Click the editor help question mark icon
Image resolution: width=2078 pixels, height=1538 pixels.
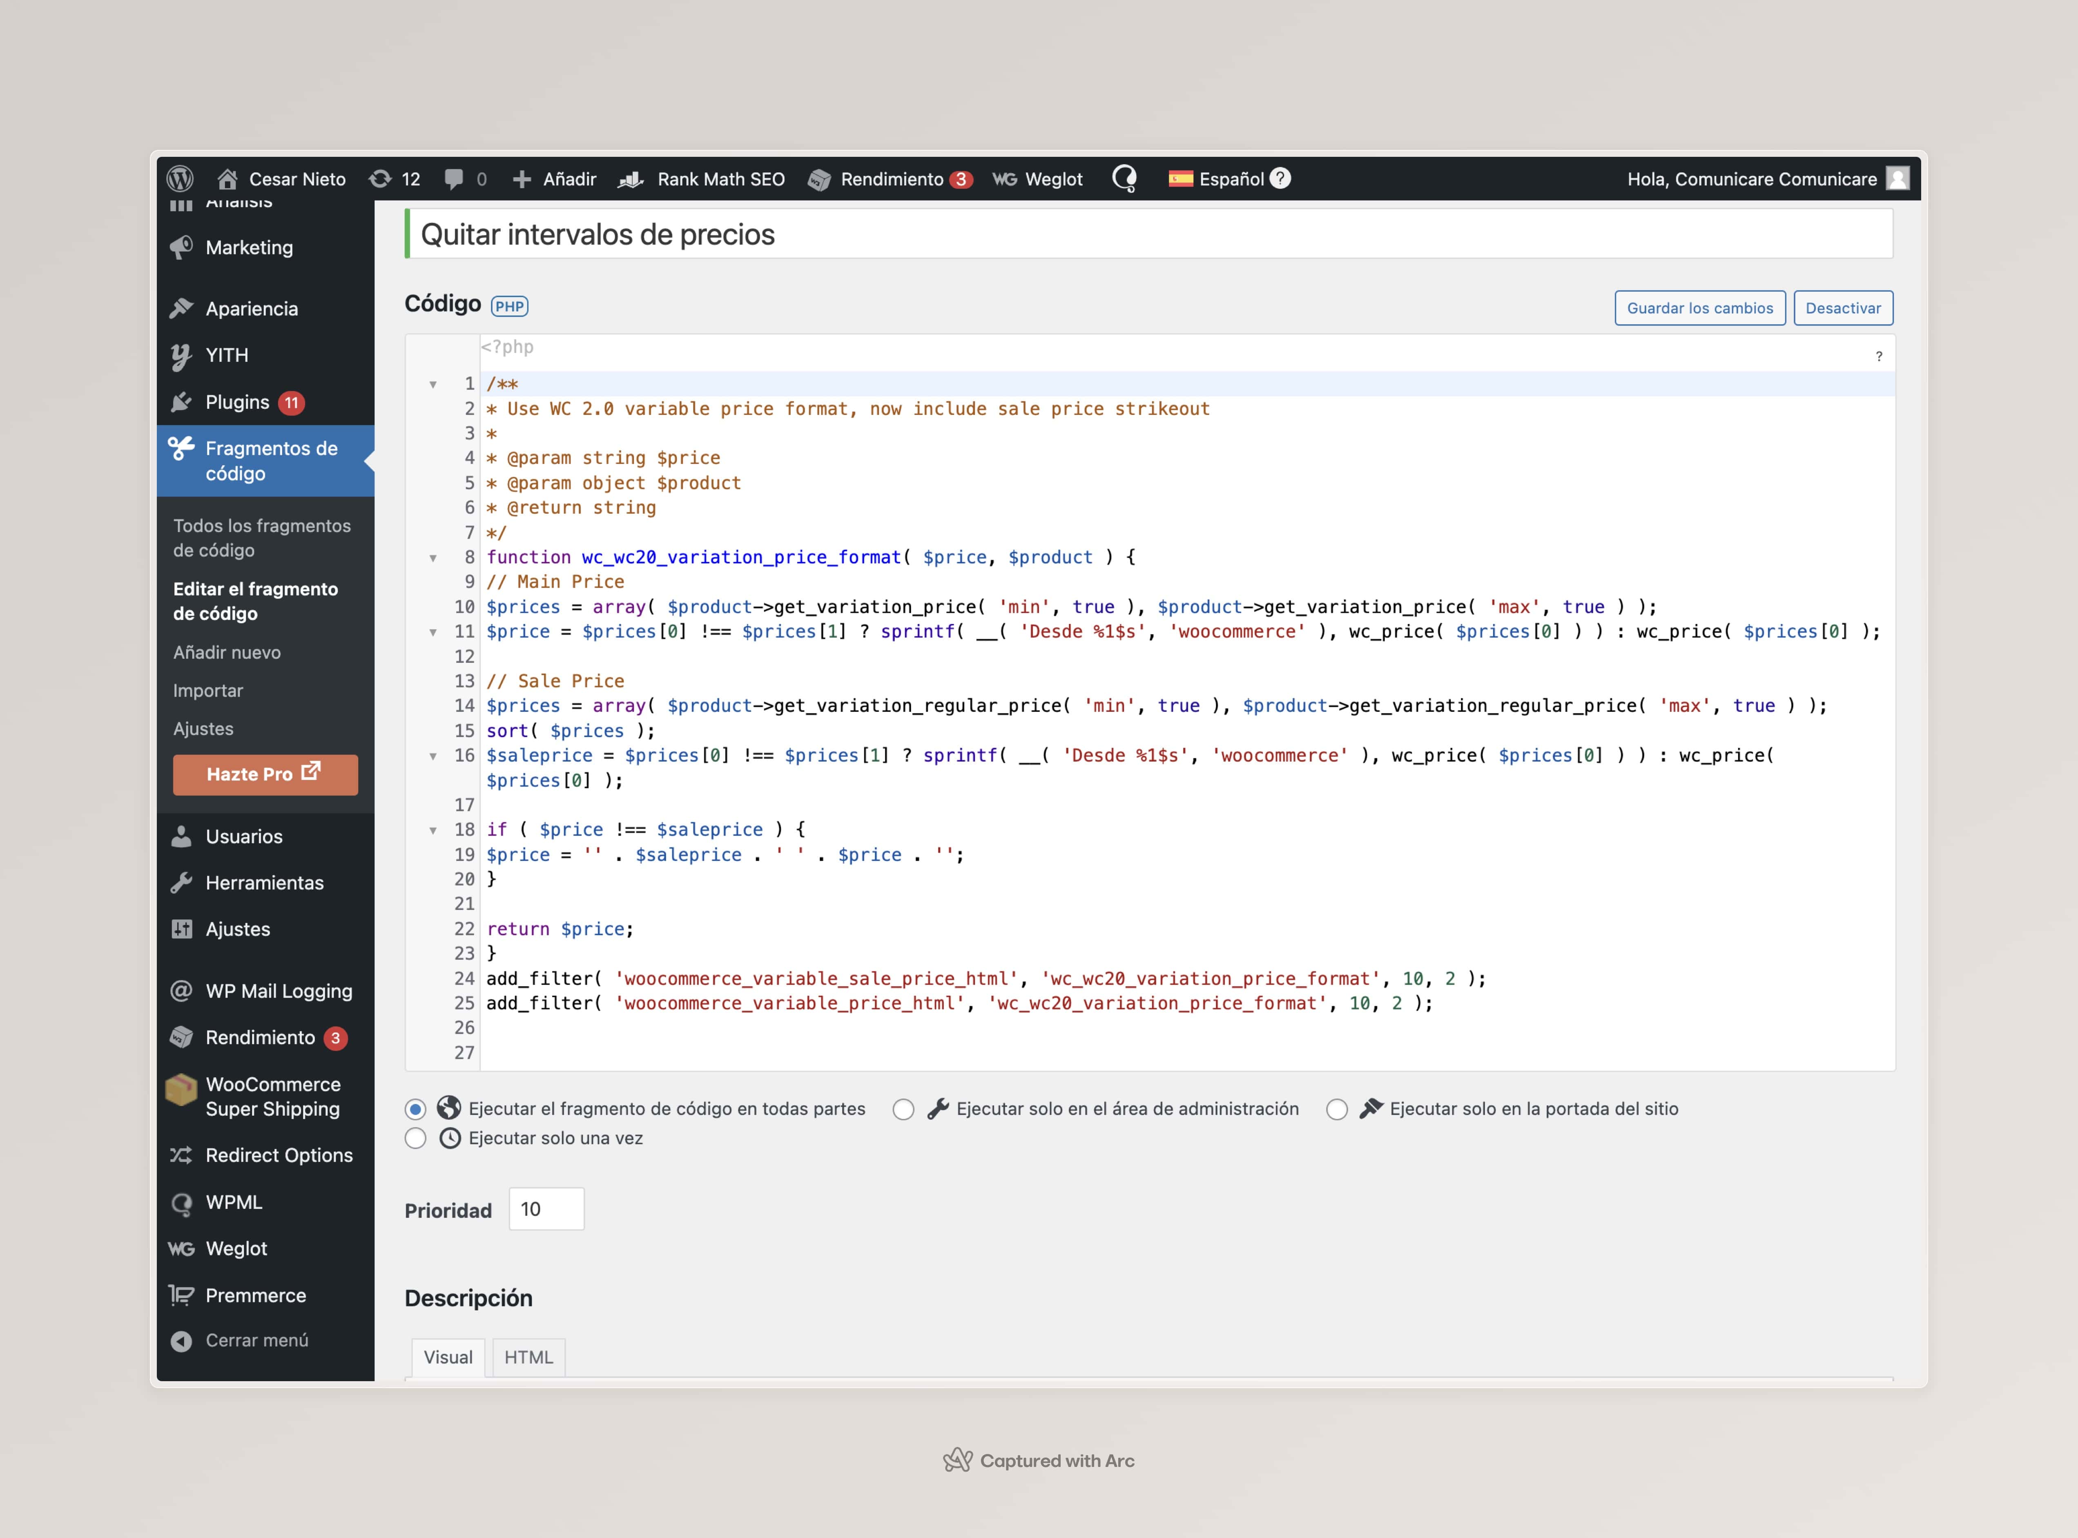pyautogui.click(x=1879, y=357)
